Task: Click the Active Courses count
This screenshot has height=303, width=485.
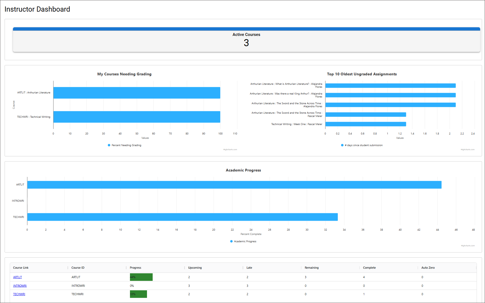Action: pos(246,43)
